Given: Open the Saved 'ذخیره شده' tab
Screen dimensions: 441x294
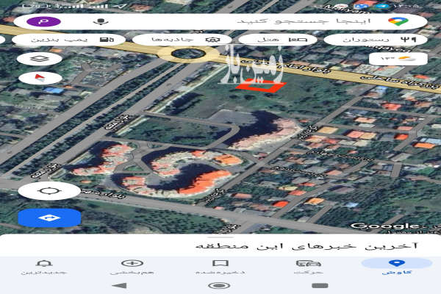Looking at the screenshot, I should point(220,266).
